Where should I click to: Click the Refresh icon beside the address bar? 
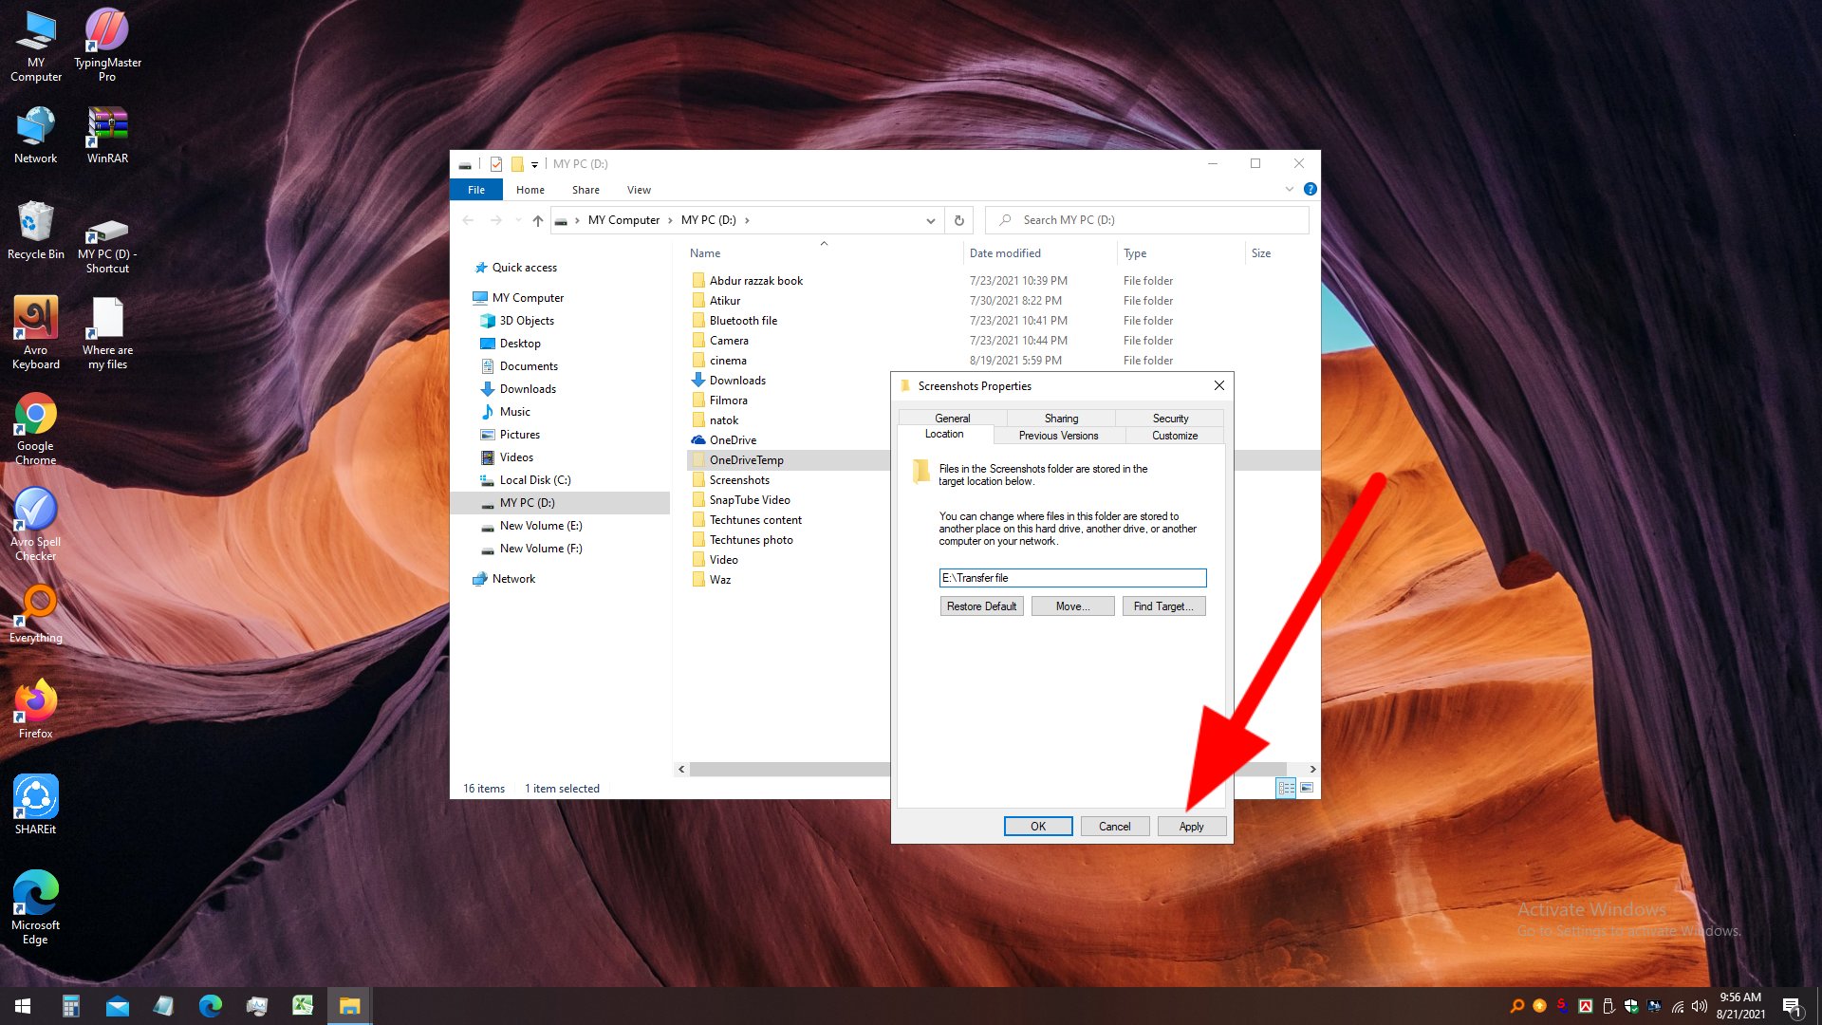coord(958,219)
